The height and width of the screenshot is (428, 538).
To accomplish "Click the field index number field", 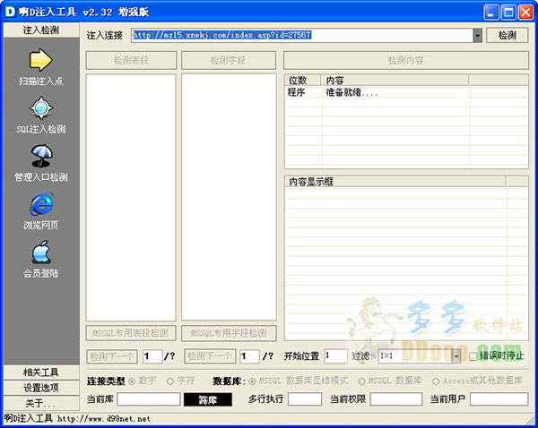I will coord(249,356).
